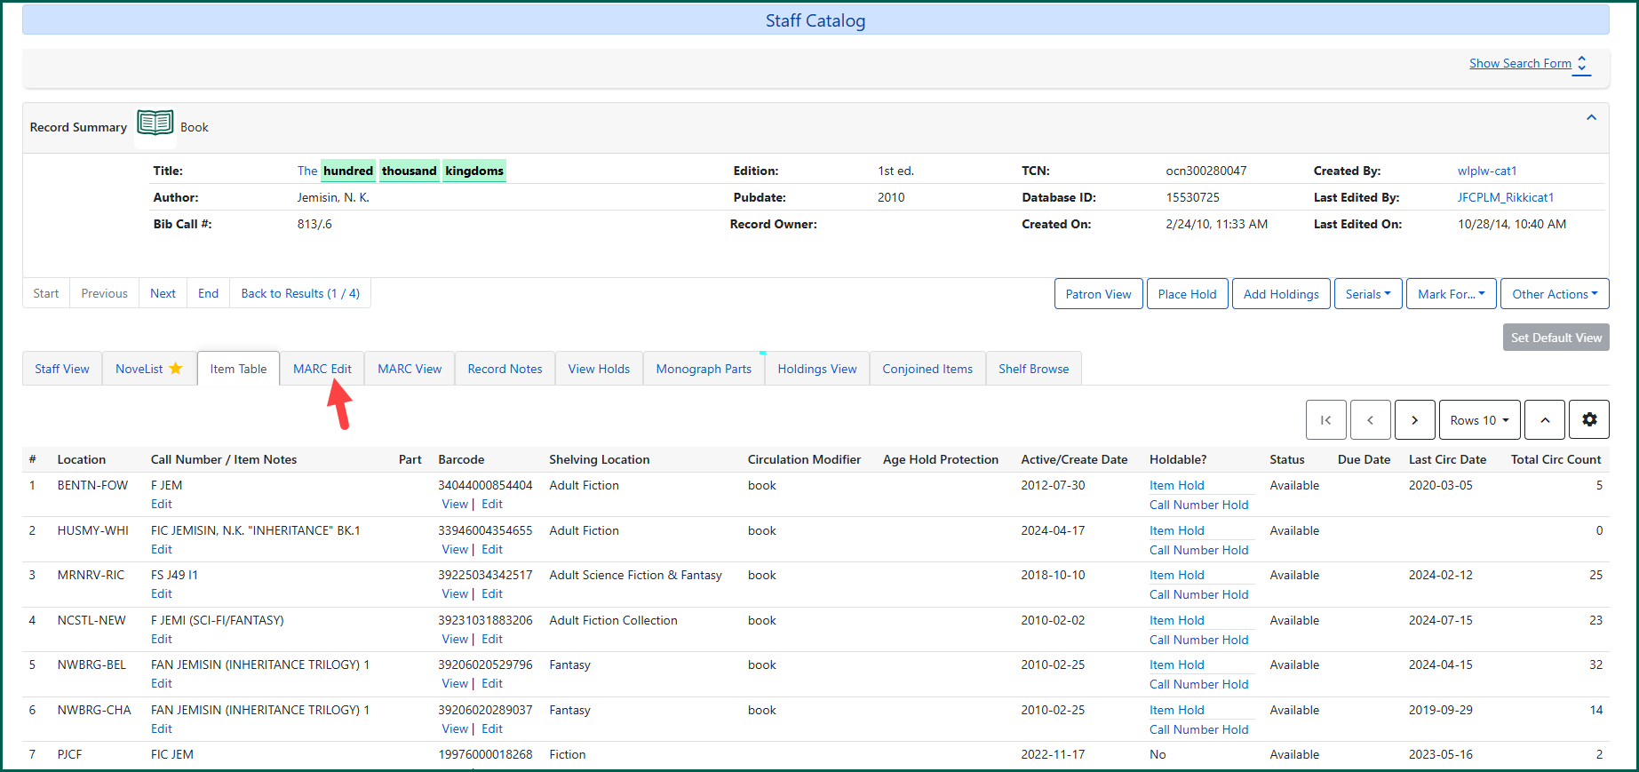Jump to first page of item grid
The height and width of the screenshot is (772, 1639).
point(1325,420)
